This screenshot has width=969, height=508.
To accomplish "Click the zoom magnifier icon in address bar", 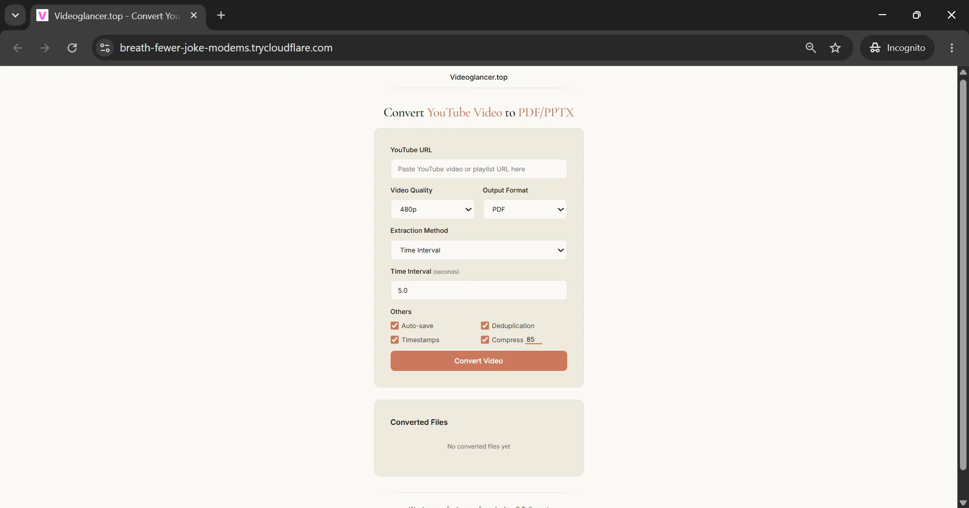I will coord(811,48).
